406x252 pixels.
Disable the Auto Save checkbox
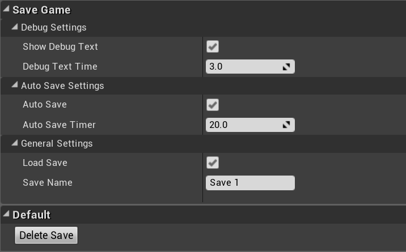click(213, 105)
